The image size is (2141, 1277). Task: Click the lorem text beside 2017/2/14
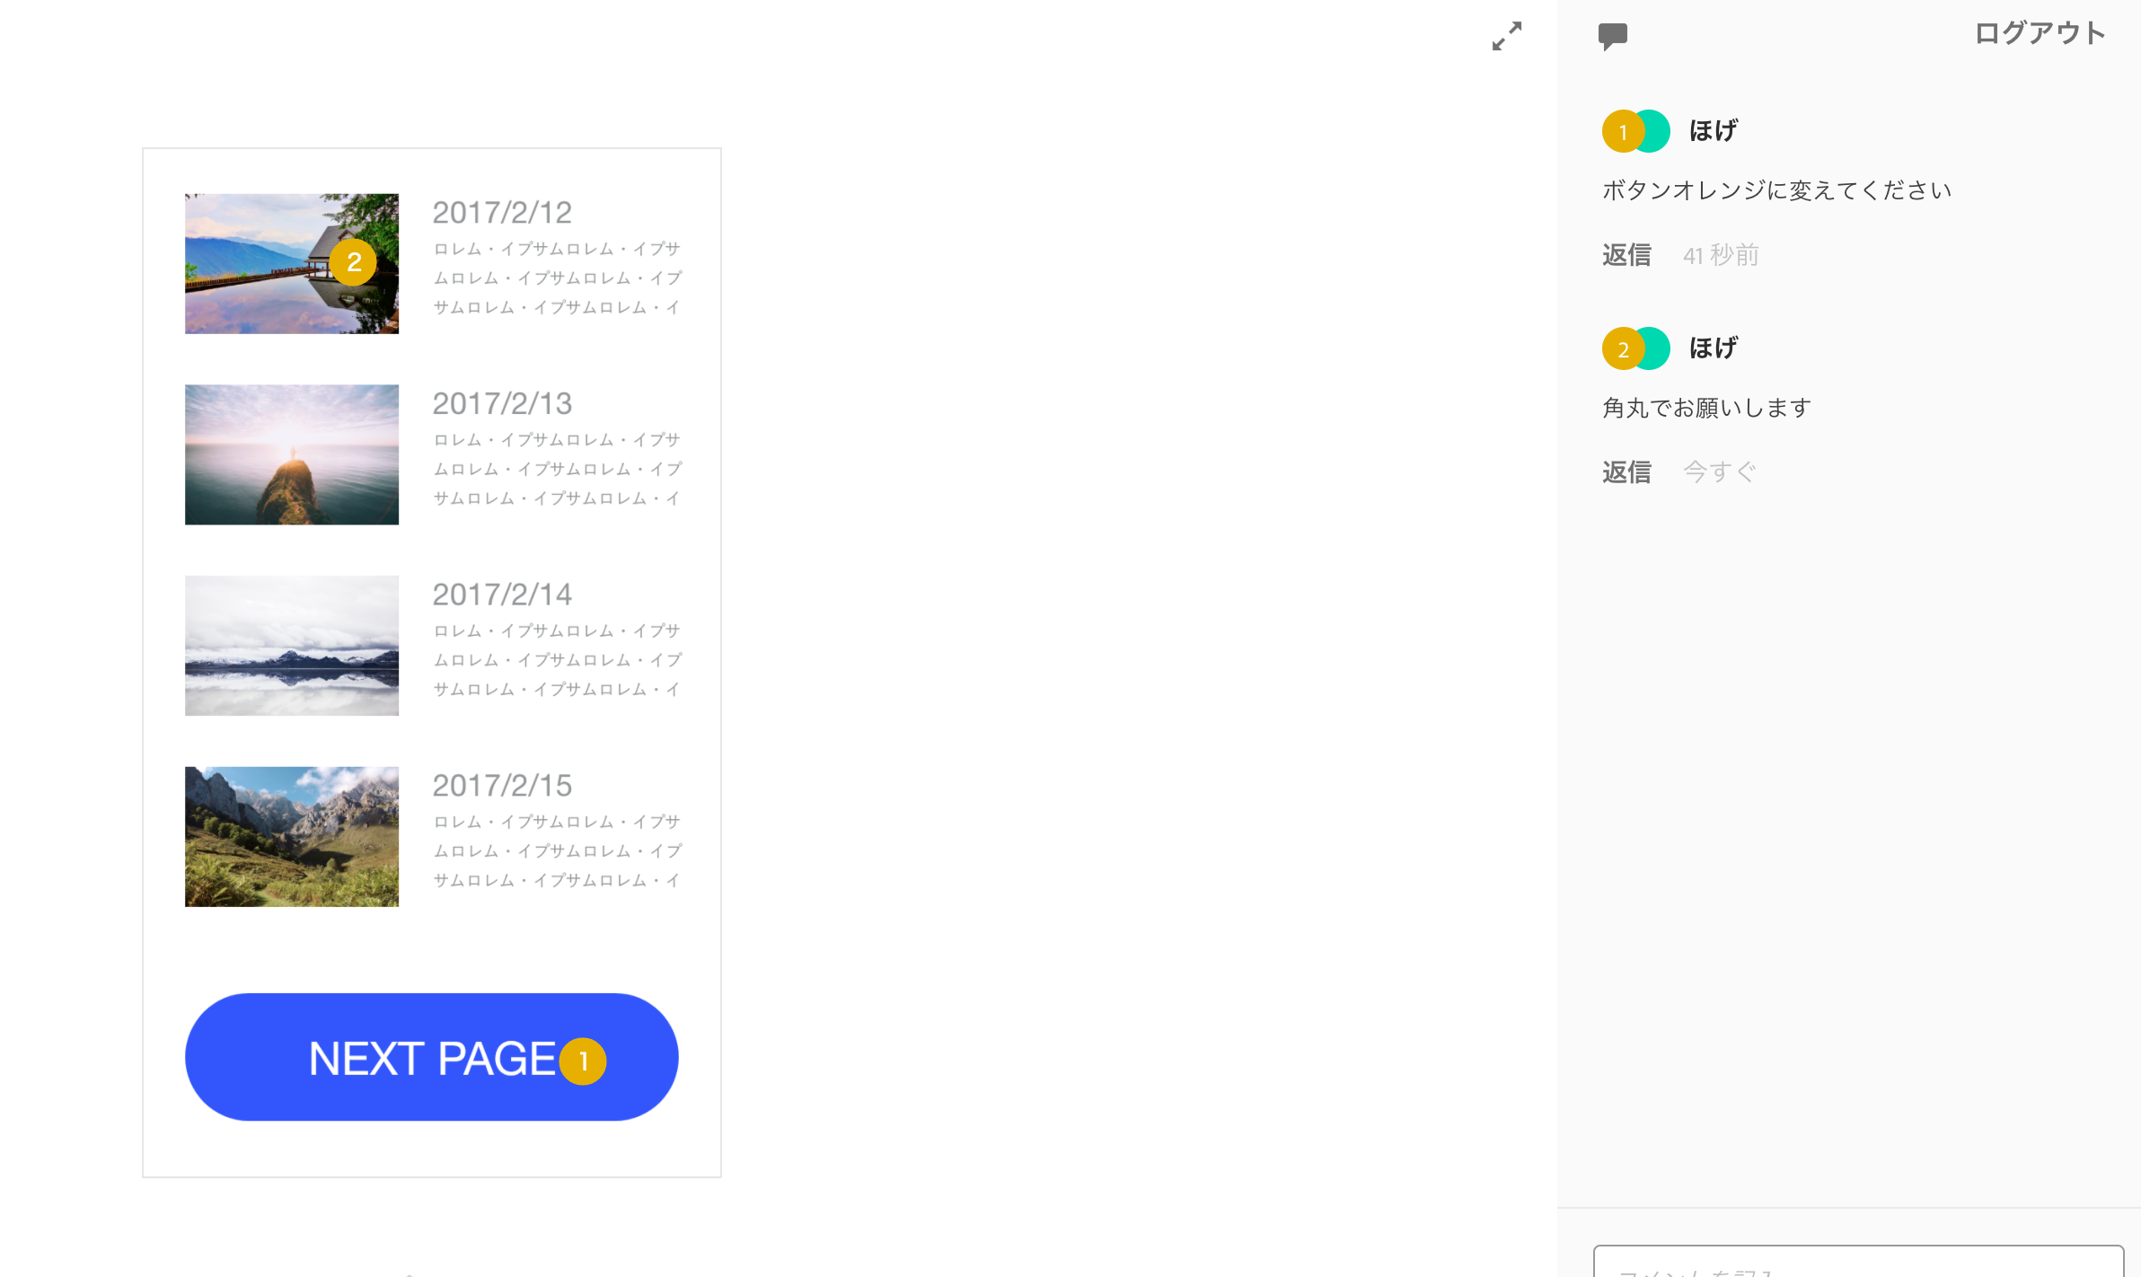(x=558, y=660)
